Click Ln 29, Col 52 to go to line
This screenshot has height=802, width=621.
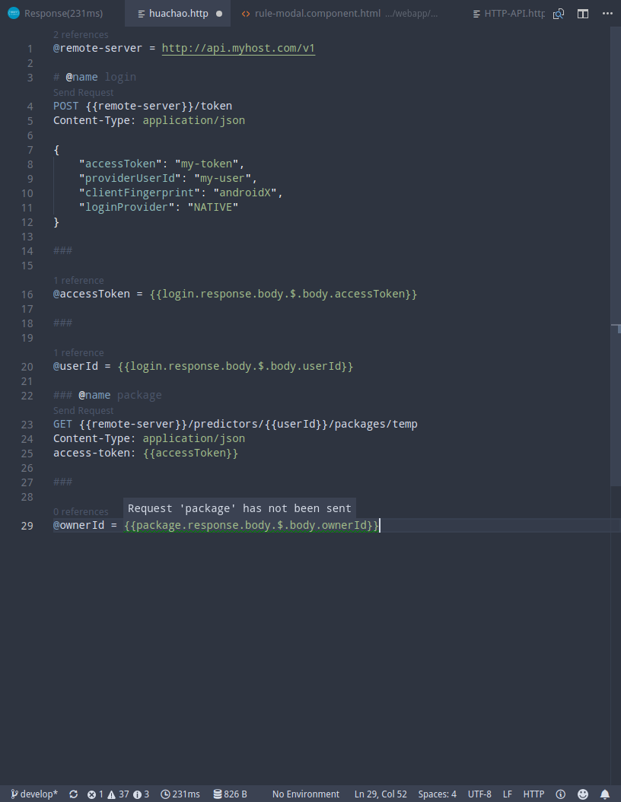[381, 794]
